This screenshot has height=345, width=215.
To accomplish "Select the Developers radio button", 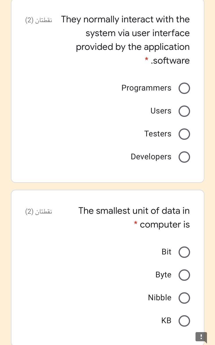I will pos(184,157).
